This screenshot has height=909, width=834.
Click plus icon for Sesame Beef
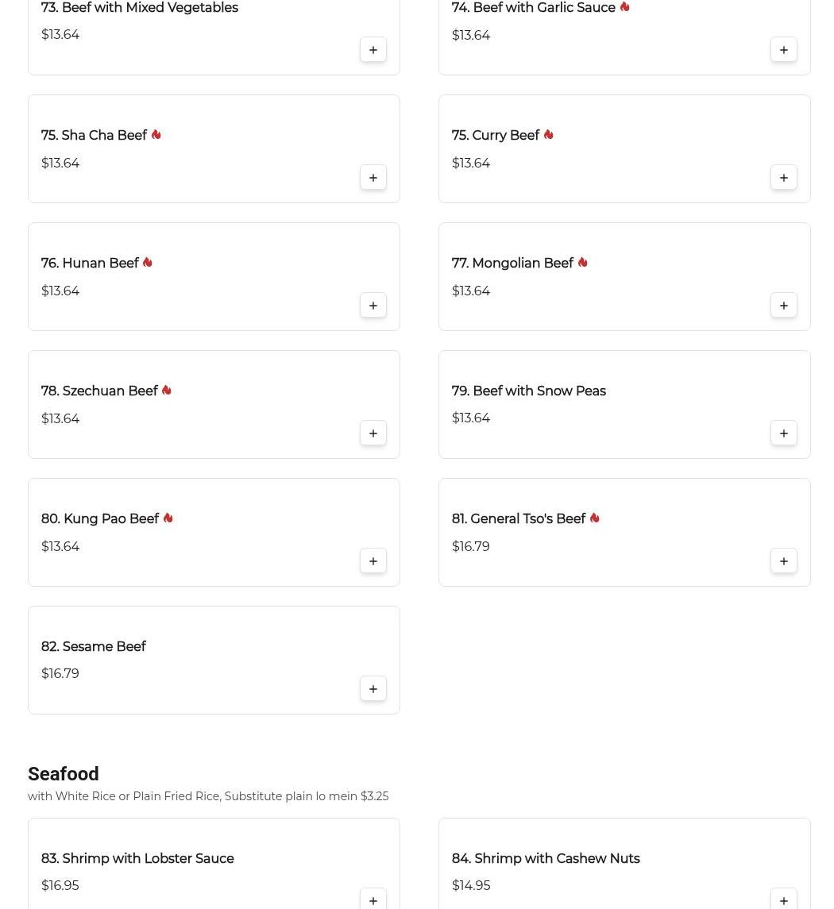pyautogui.click(x=373, y=689)
